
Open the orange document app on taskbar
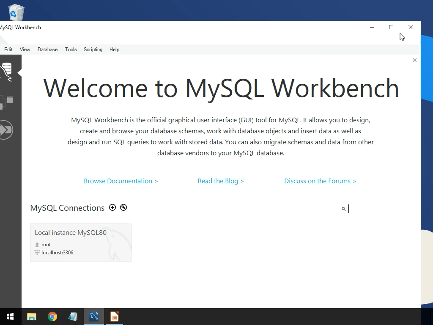click(x=114, y=317)
